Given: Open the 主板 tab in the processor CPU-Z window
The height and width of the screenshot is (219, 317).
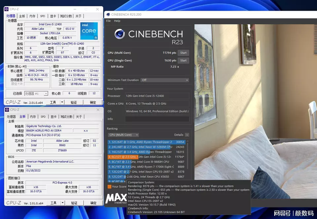Looking at the screenshot, I should pos(22,16).
